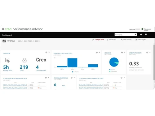Toggle the # of Users legend swatch

(x=73, y=72)
